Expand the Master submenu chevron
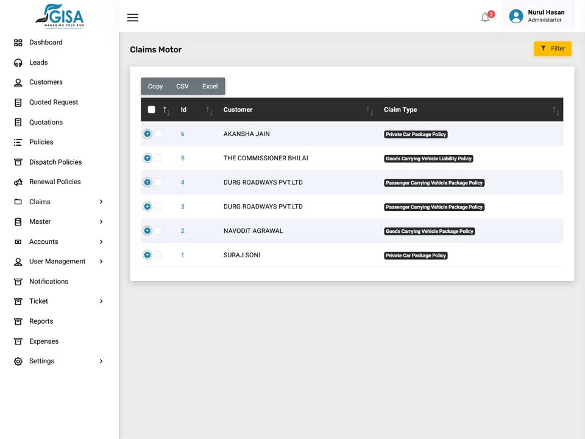The width and height of the screenshot is (585, 439). pyautogui.click(x=101, y=222)
